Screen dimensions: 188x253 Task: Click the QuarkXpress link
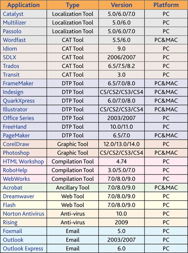(x=19, y=101)
